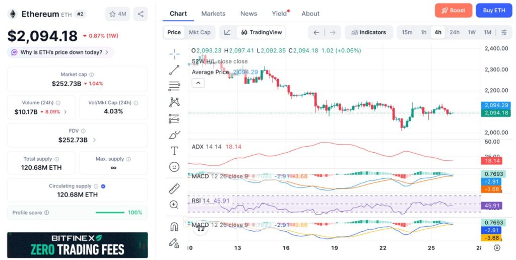
Task: Open the News tab
Action: click(248, 14)
